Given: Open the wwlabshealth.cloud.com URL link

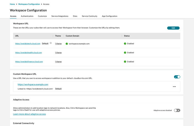Looking at the screenshot, I should click(28, 53).
